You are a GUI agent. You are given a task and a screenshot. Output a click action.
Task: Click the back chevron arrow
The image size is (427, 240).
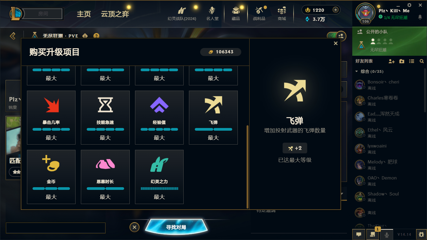tap(13, 36)
